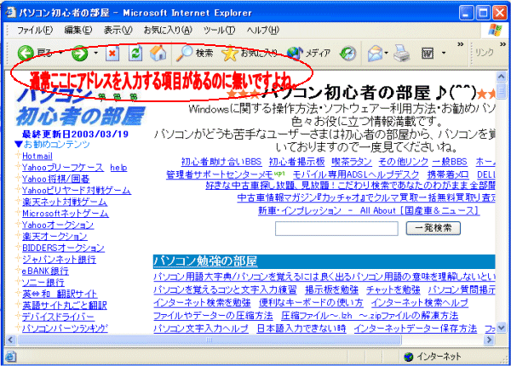Click the Edit page toolbar icon

[428, 53]
